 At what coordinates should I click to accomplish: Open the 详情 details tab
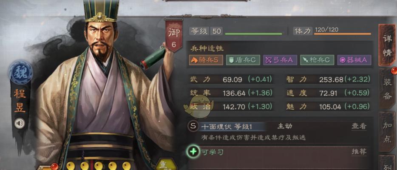pos(387,46)
